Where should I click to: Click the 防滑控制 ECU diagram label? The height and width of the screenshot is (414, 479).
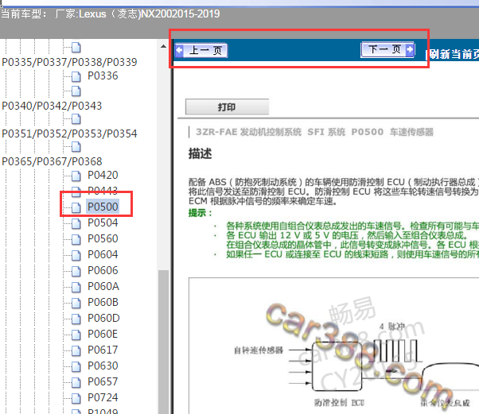[x=340, y=403]
